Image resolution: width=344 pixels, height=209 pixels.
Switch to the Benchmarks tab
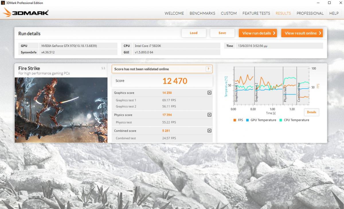[202, 13]
